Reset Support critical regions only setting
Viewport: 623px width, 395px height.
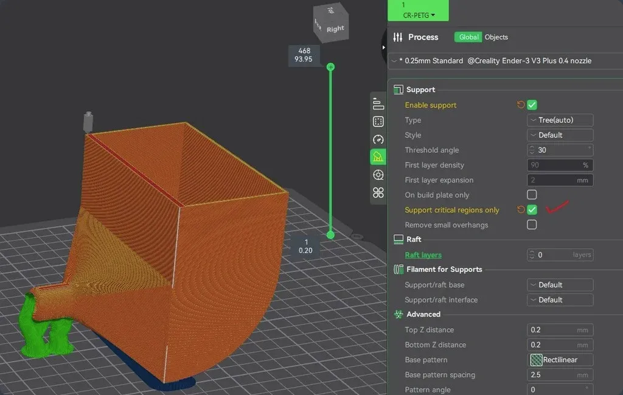(x=521, y=210)
